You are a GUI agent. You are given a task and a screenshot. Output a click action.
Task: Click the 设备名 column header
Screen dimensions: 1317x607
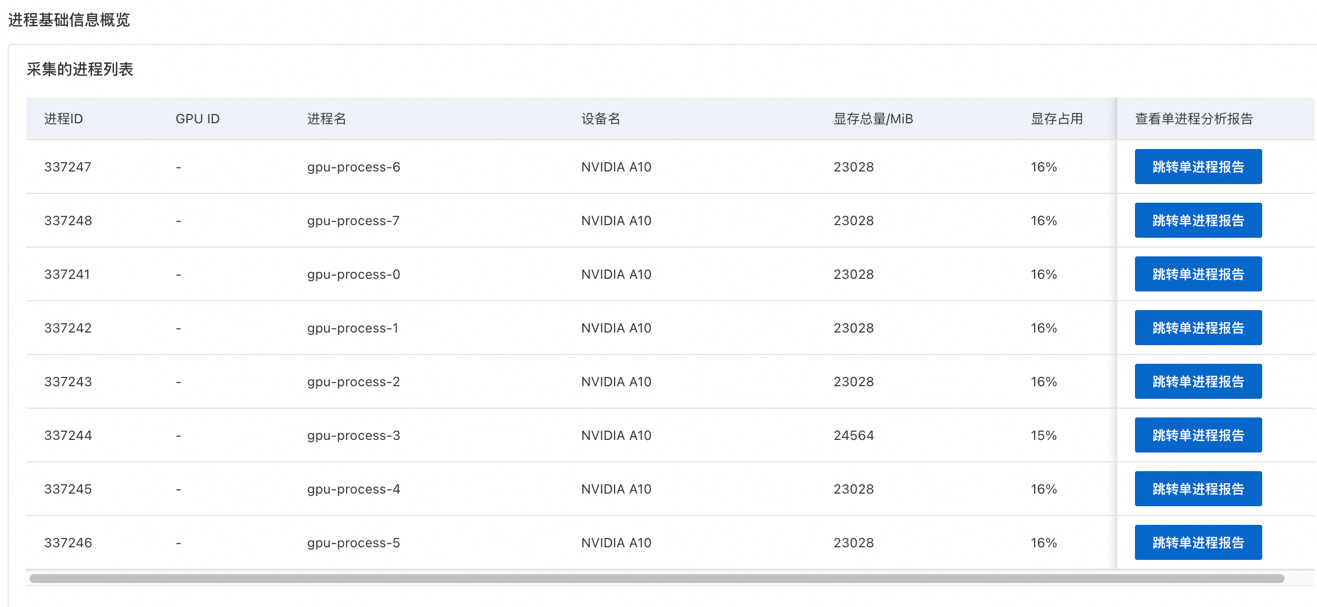(601, 119)
